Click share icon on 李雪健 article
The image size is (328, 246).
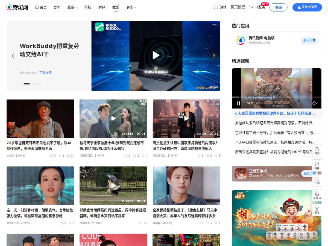point(68,156)
